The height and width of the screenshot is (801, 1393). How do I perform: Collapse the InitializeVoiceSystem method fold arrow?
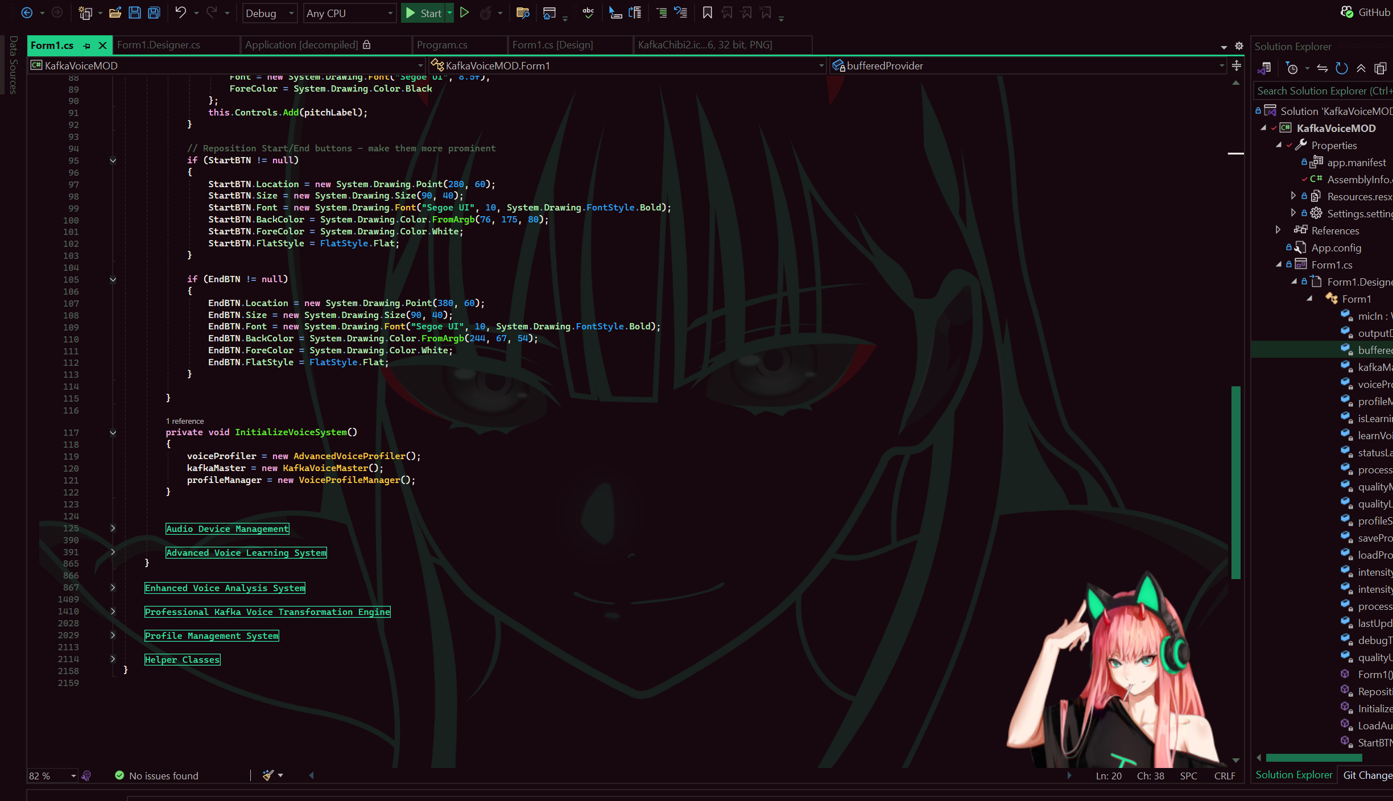[x=113, y=432]
